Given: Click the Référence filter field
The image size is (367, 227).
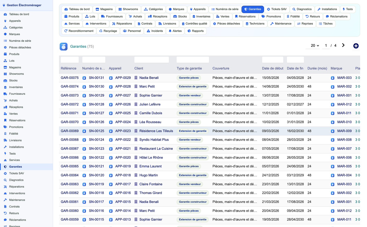Looking at the screenshot, I should pos(70,60).
